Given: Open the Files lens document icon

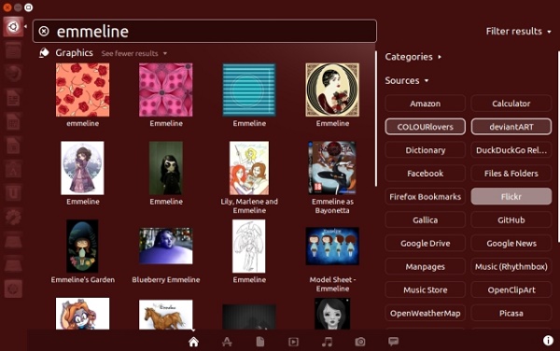Looking at the screenshot, I should coord(260,342).
